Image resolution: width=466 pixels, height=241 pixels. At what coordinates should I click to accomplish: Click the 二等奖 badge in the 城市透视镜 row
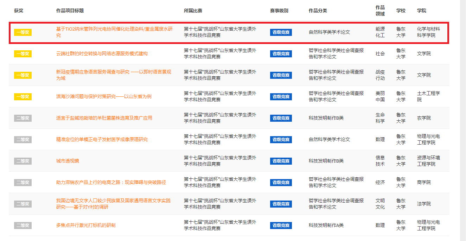click(23, 161)
